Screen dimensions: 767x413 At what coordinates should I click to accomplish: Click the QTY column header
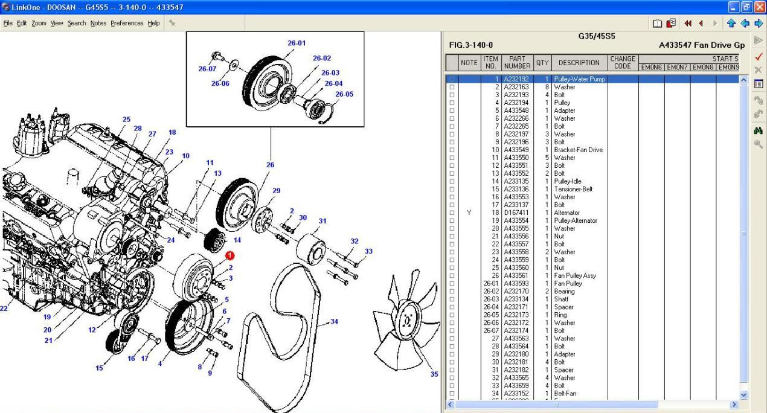(x=542, y=62)
